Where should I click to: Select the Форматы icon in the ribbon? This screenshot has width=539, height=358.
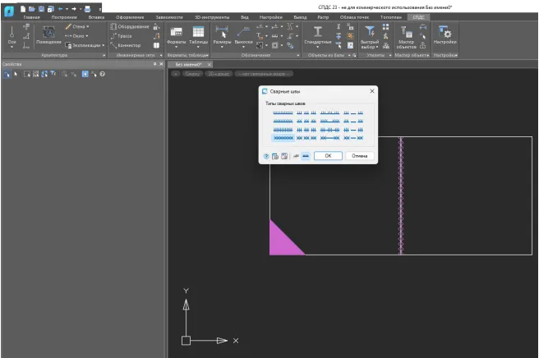pos(176,34)
